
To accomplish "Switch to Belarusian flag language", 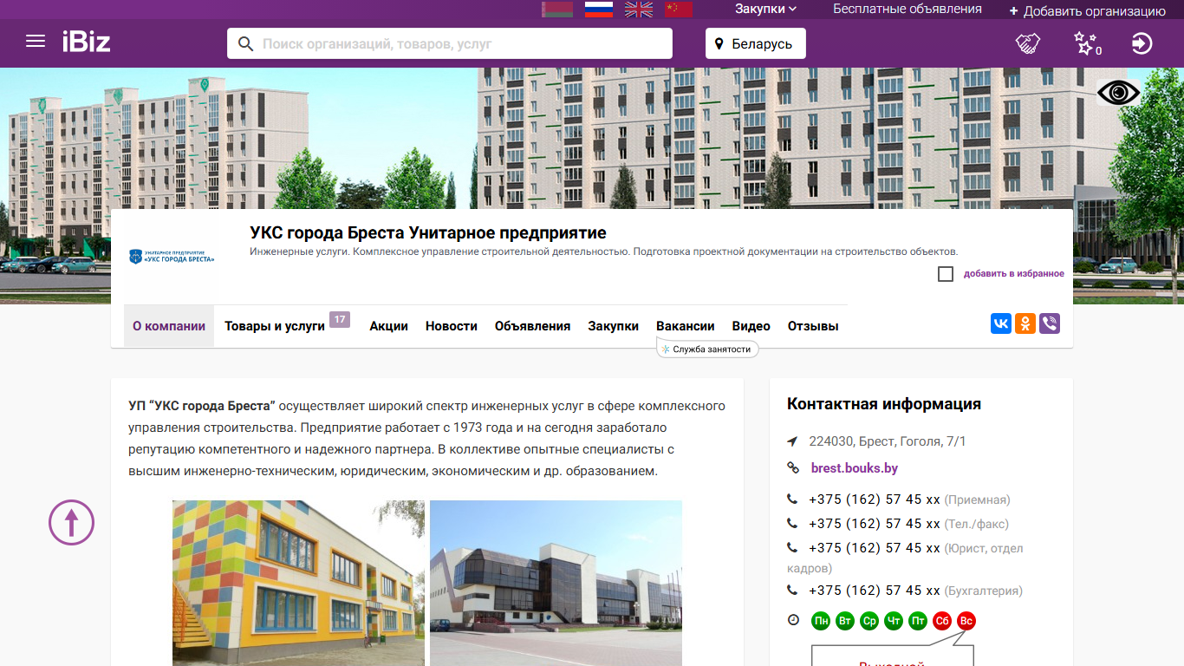I will coord(557,10).
